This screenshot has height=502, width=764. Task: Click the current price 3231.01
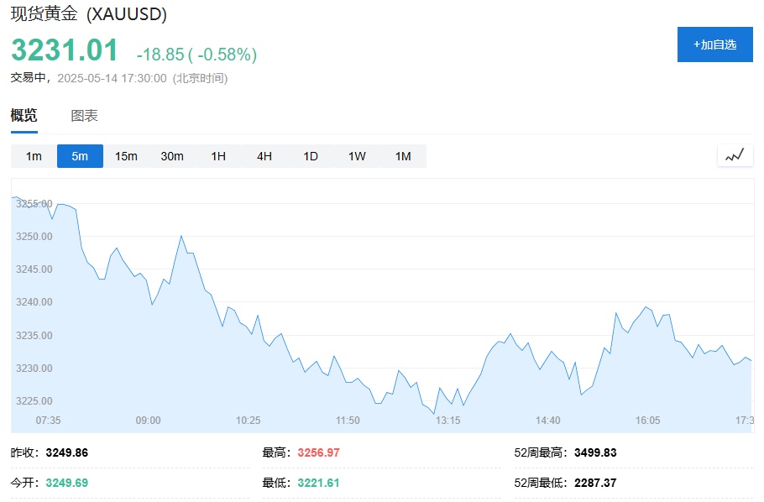[x=65, y=50]
